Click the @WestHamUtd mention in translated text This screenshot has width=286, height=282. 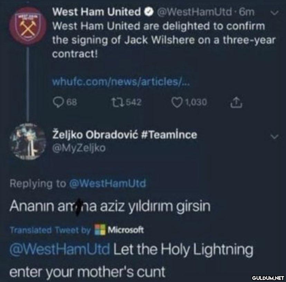pos(59,249)
